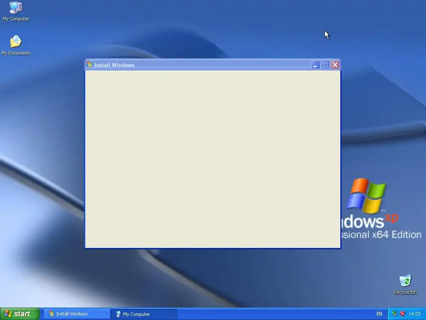The width and height of the screenshot is (426, 320).
Task: Switch to Install Windows taskbar button
Action: [x=77, y=314]
